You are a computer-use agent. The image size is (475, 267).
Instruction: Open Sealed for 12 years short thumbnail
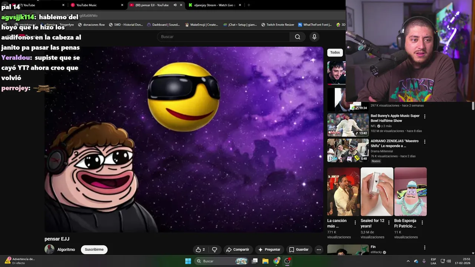point(377,192)
